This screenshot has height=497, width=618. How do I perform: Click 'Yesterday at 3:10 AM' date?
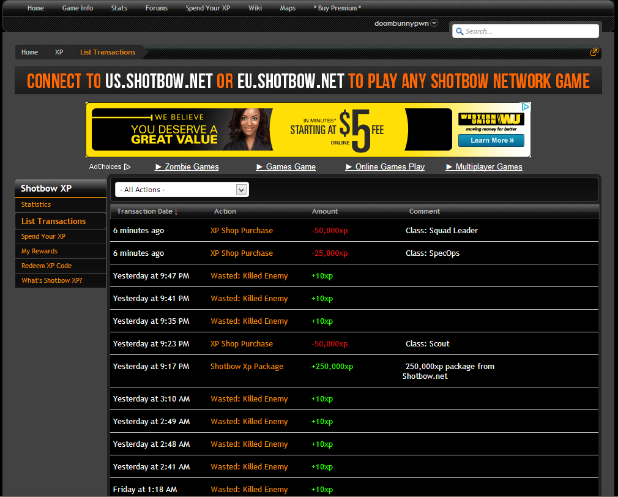pyautogui.click(x=151, y=399)
